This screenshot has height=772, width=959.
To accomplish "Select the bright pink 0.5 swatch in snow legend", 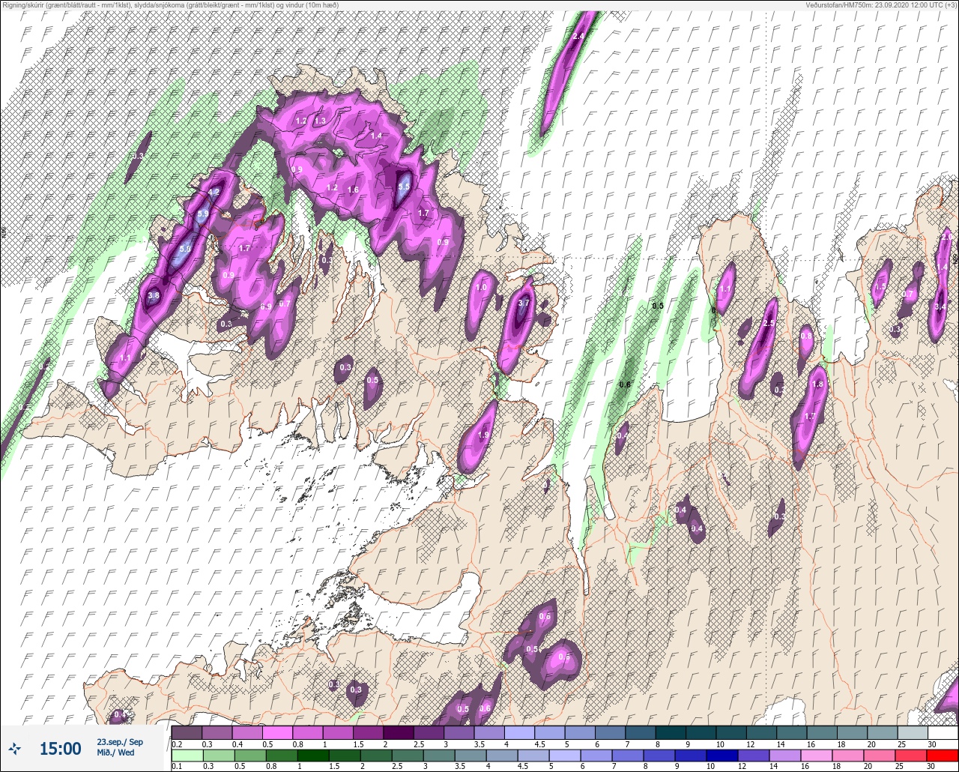I will point(277,732).
